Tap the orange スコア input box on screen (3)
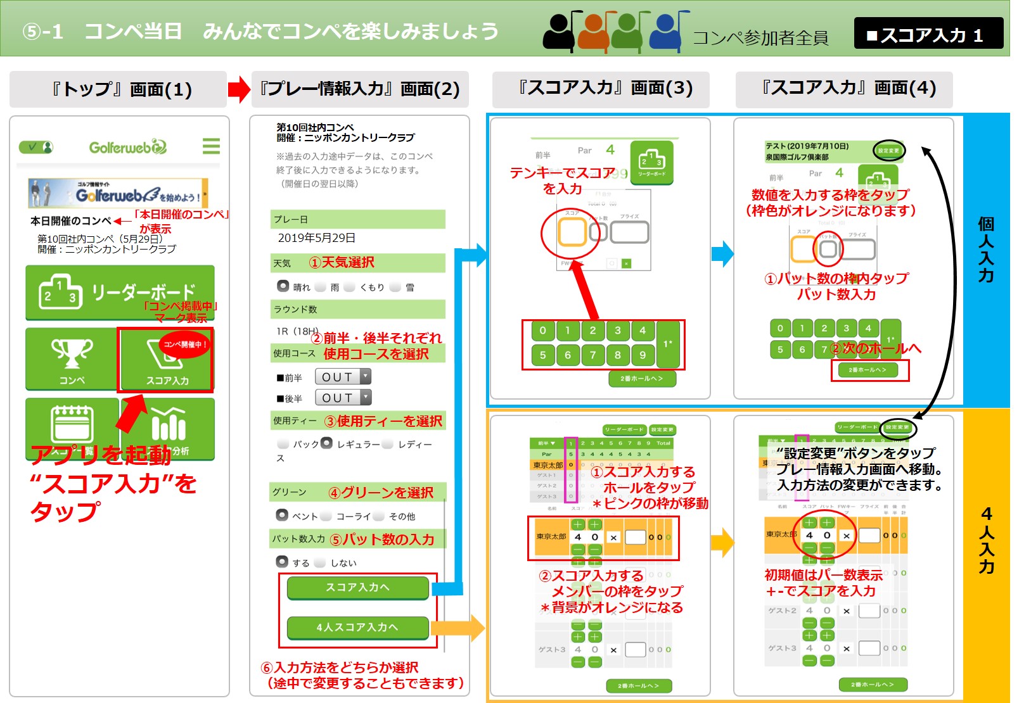The image size is (1031, 703). click(571, 232)
